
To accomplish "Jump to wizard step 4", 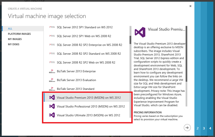I will (x=210, y=128).
